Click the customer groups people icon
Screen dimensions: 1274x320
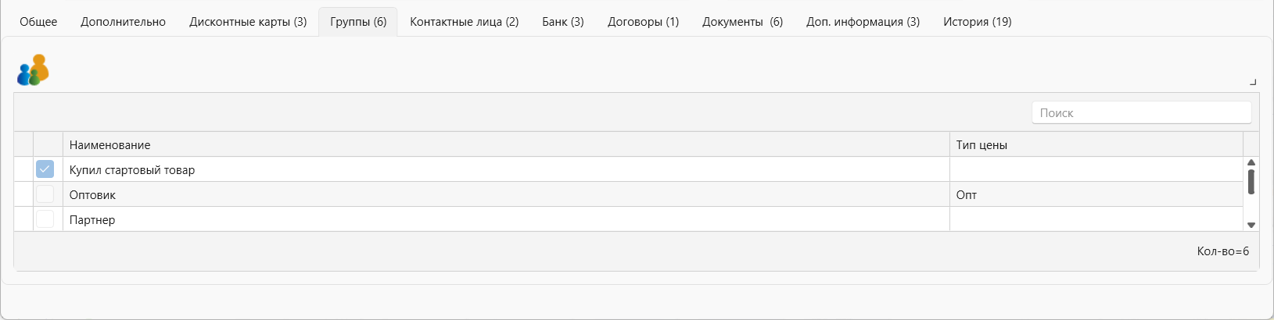click(x=33, y=70)
